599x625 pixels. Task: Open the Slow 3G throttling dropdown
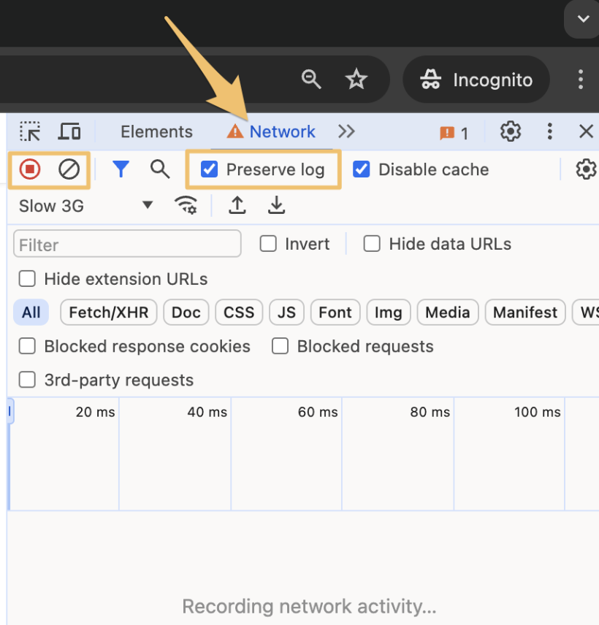tap(85, 206)
